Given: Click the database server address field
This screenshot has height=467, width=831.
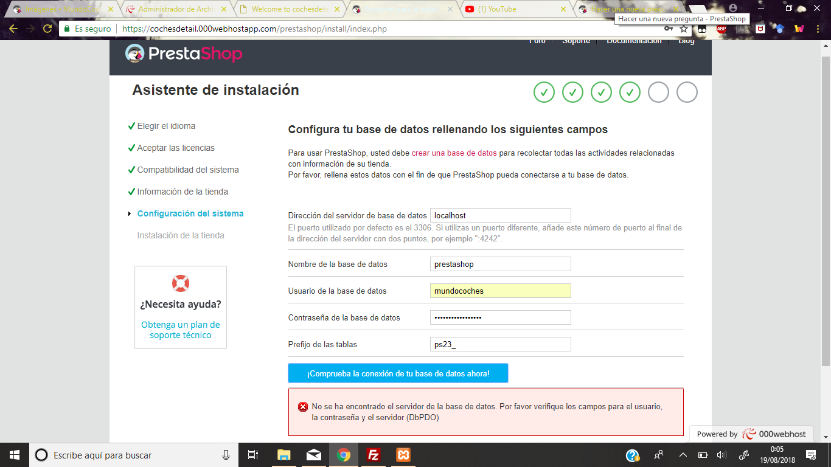Looking at the screenshot, I should [x=501, y=215].
